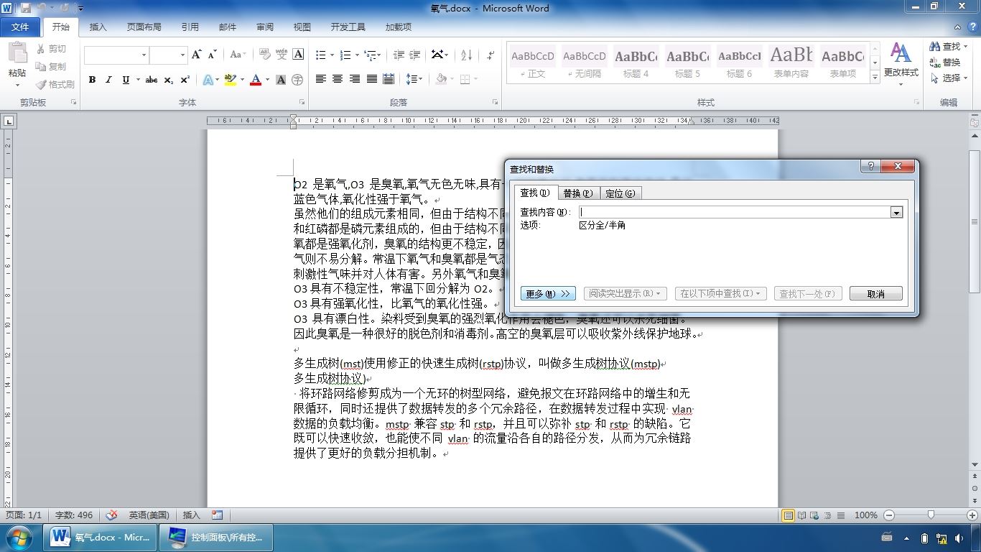This screenshot has width=981, height=552.
Task: Click the Replace (替换) button in ribbon
Action: (945, 63)
